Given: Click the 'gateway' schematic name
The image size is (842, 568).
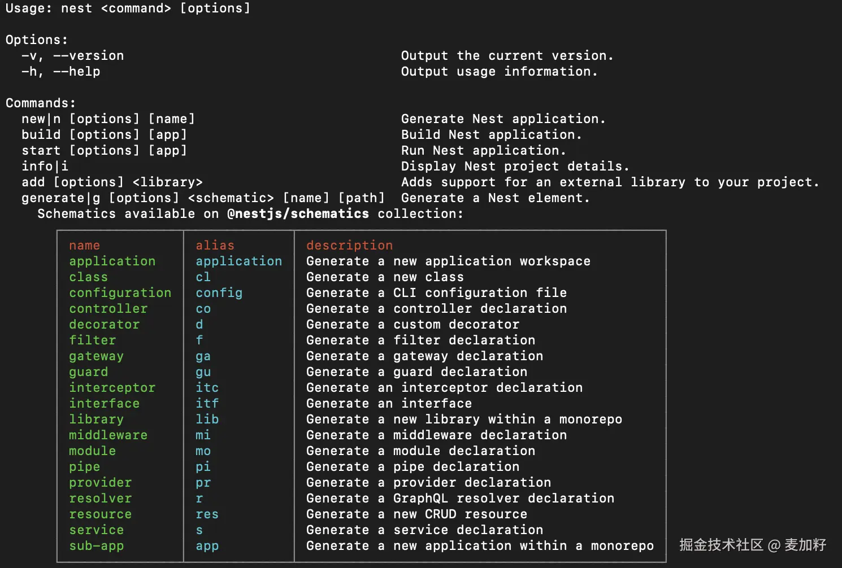Looking at the screenshot, I should (x=96, y=356).
